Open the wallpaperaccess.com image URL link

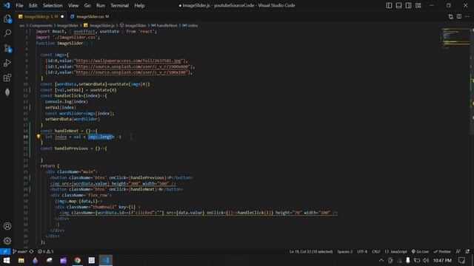pyautogui.click(x=128, y=61)
